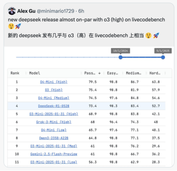Viewport: 177px width, 171px height.
Task: Open the Qwen3-235B-A22B model link
Action: pos(54,138)
